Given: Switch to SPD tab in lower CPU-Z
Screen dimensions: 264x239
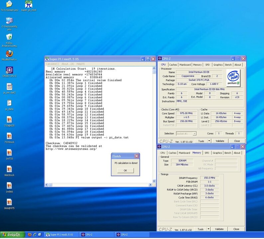Looking at the screenshot, I should pos(207,153).
